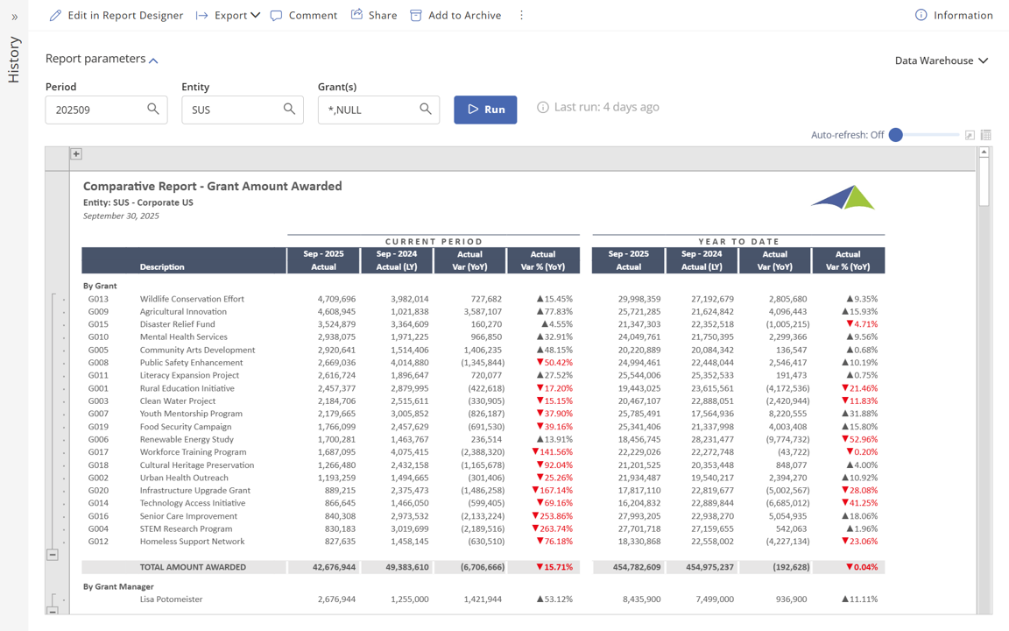Click the Information circle icon
The height and width of the screenshot is (631, 1009).
click(921, 15)
